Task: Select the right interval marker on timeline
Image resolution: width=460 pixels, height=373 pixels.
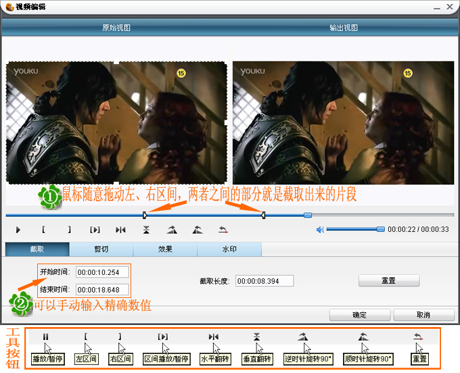Action: click(263, 216)
